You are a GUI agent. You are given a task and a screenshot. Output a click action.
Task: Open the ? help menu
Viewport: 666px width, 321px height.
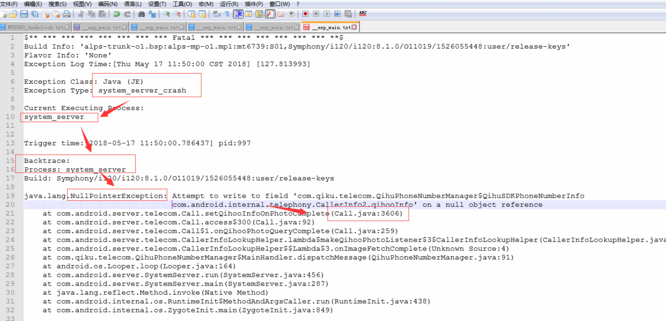click(298, 4)
